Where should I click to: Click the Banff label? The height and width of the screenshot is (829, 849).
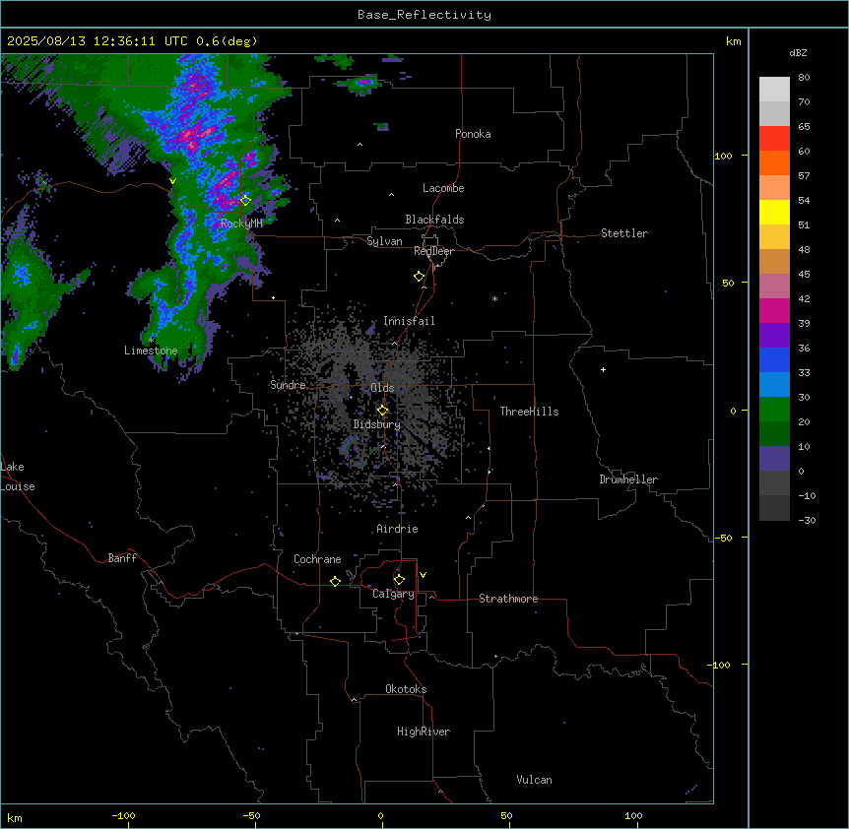click(122, 558)
